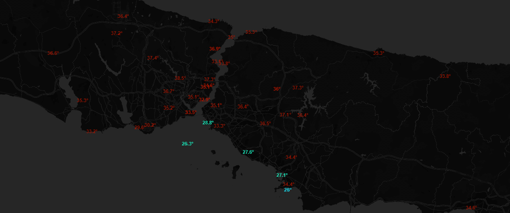Select the cyan 26.3° sea reading

(x=188, y=144)
